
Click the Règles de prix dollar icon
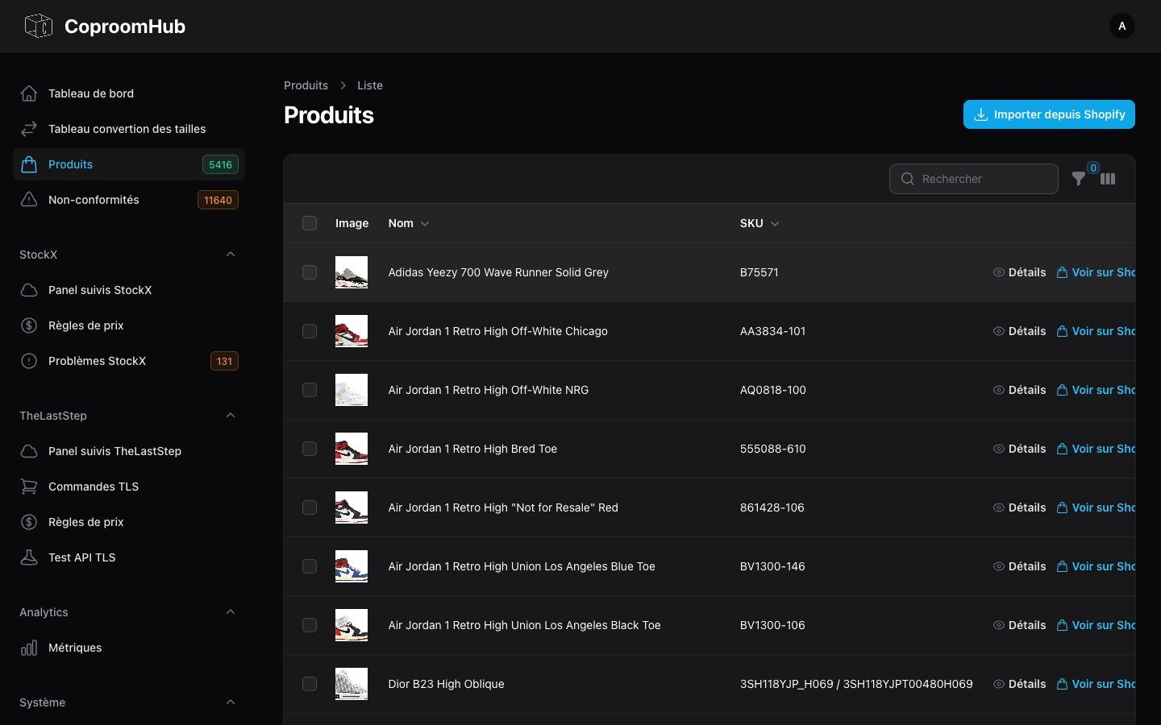click(x=29, y=325)
